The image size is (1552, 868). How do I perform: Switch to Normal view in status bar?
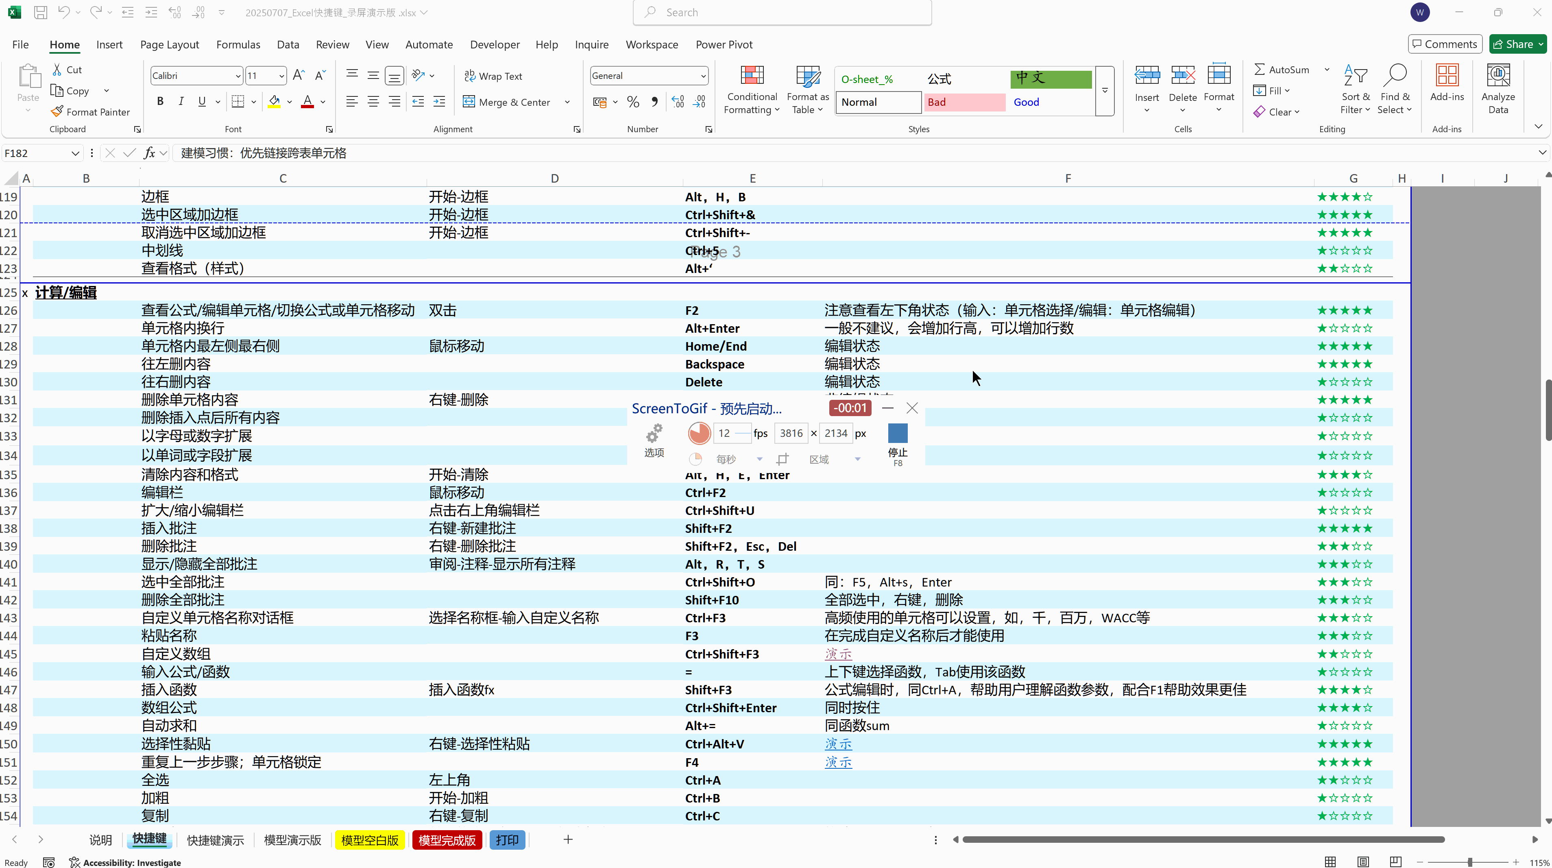click(1330, 862)
